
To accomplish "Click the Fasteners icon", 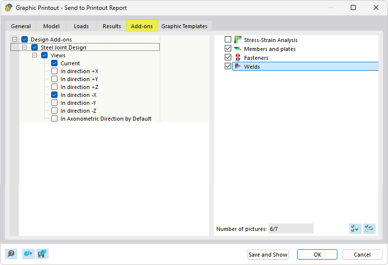I will click(238, 58).
